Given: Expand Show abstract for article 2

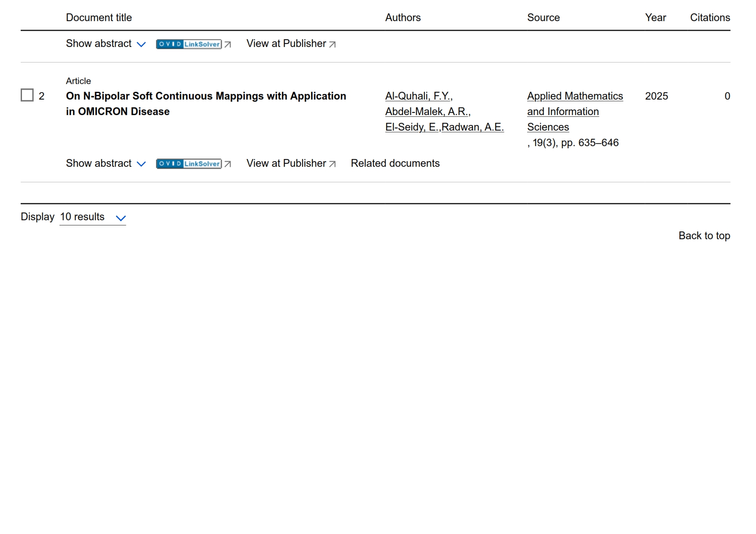Looking at the screenshot, I should pos(106,163).
